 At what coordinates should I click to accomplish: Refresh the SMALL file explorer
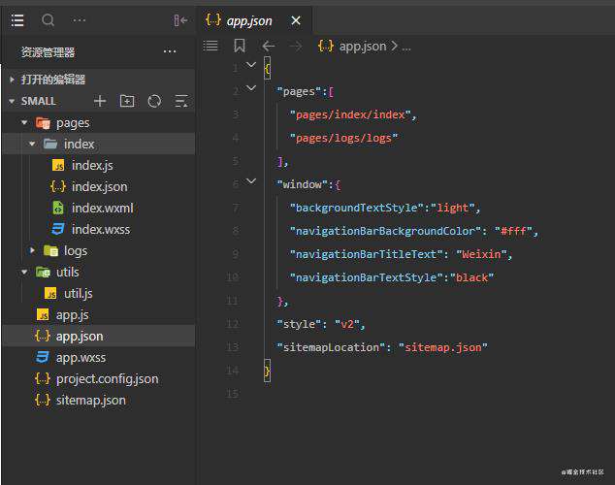[x=154, y=101]
